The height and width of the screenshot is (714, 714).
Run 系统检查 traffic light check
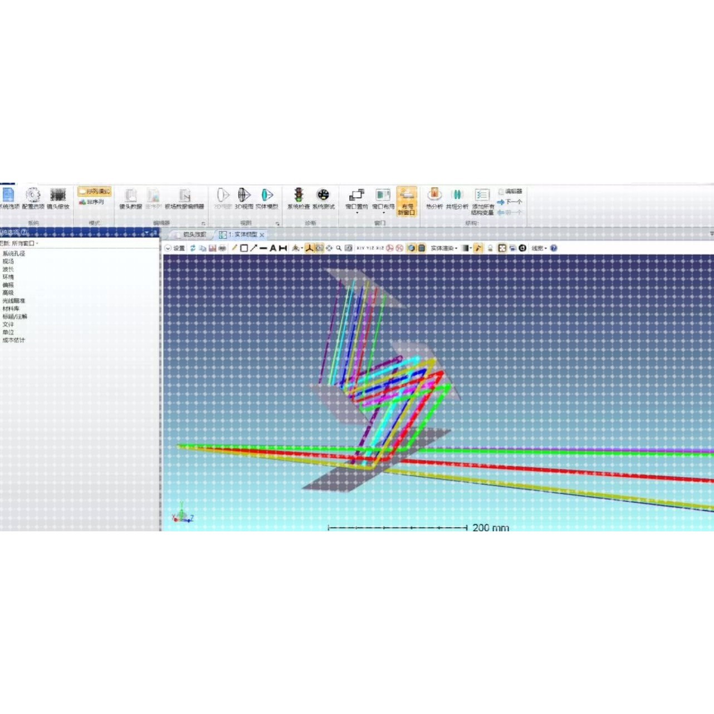point(299,198)
